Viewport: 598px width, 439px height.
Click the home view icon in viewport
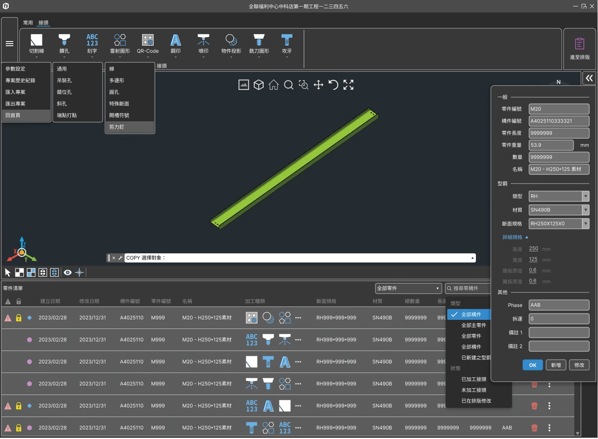pyautogui.click(x=273, y=85)
